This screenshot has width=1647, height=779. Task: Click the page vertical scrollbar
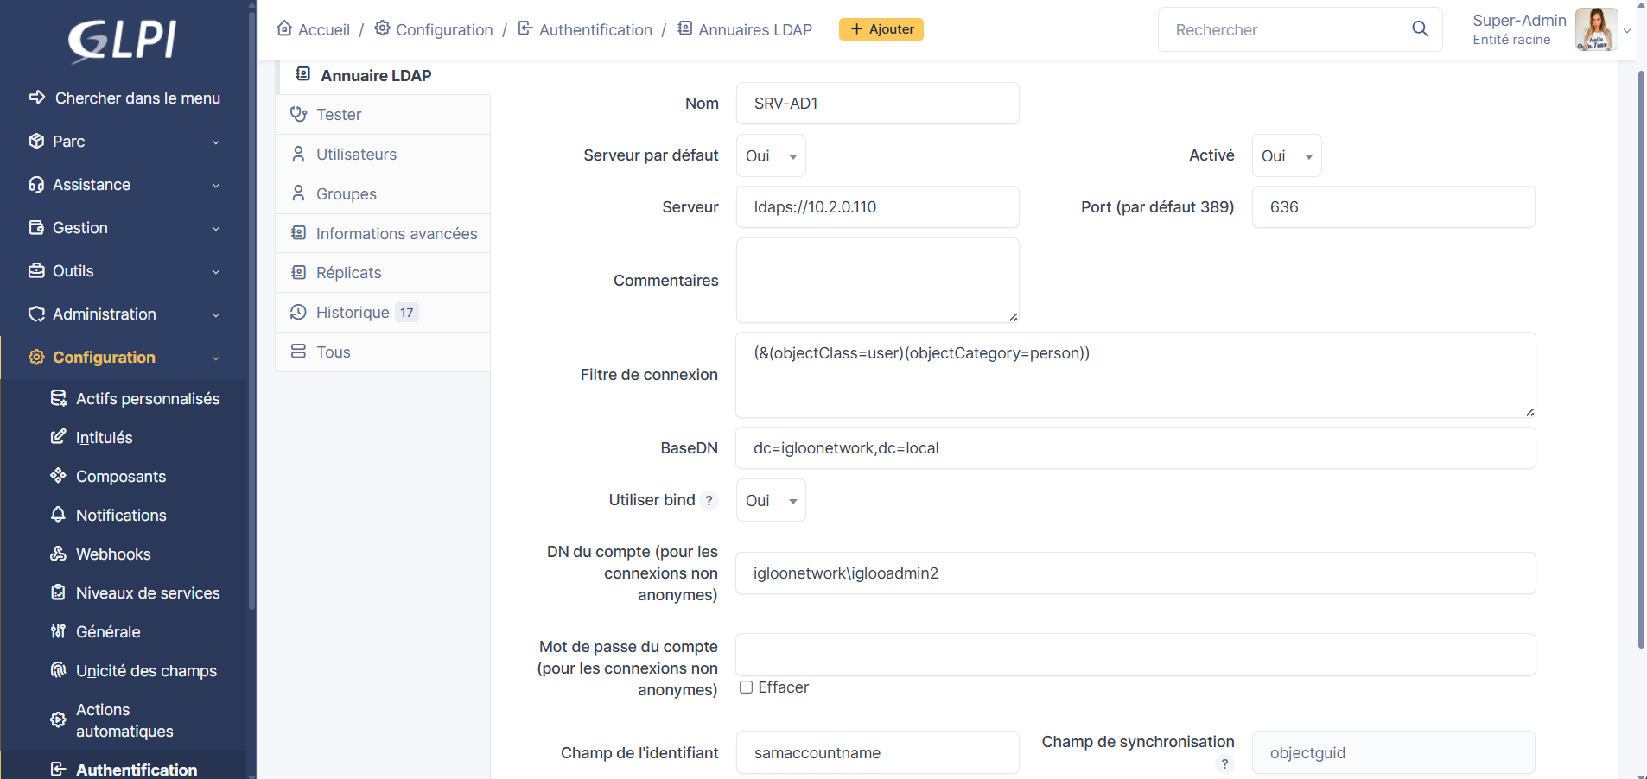click(1641, 358)
